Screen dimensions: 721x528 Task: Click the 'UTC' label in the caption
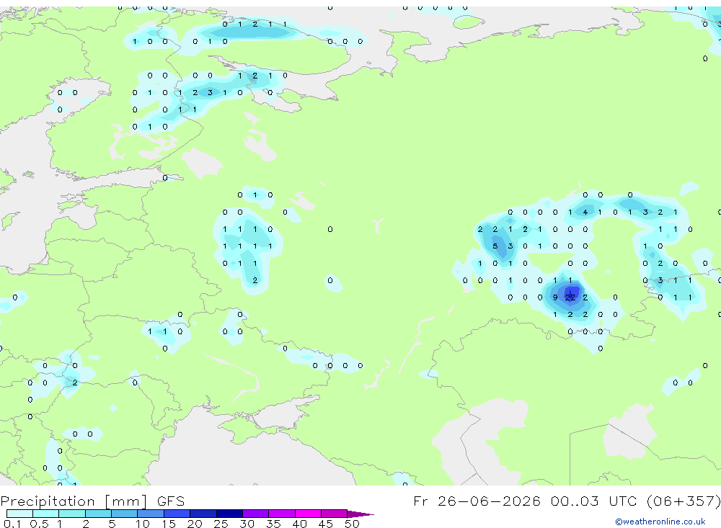tap(623, 501)
